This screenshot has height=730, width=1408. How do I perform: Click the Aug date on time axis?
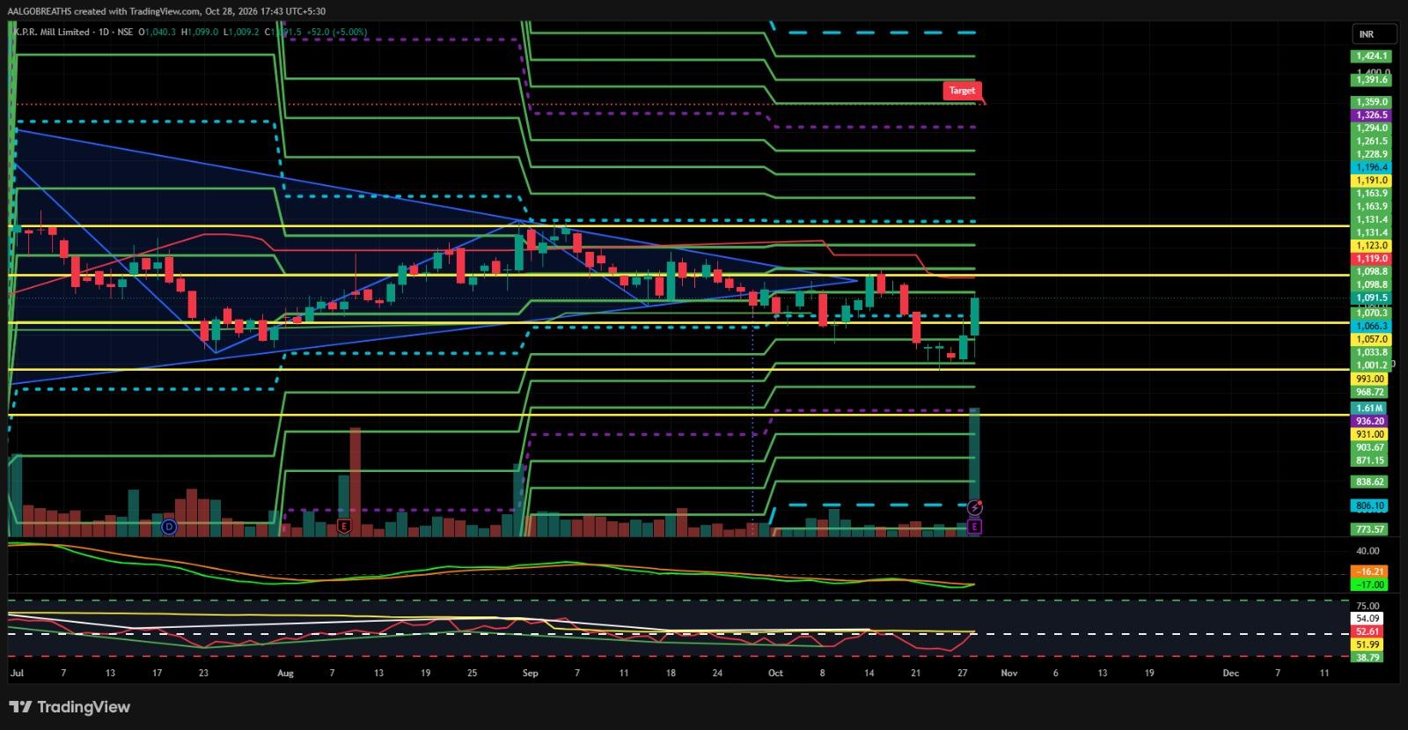[x=285, y=673]
